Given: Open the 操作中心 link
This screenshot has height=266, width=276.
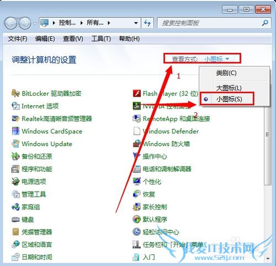Looking at the screenshot, I should click(x=155, y=156).
